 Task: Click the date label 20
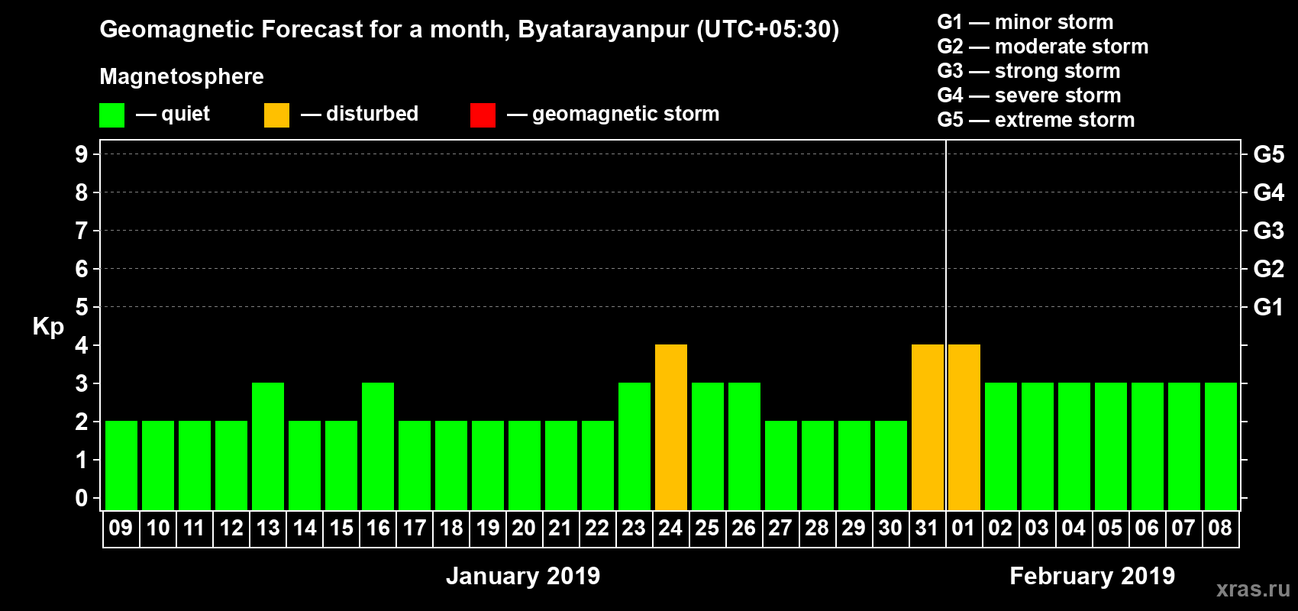click(524, 528)
